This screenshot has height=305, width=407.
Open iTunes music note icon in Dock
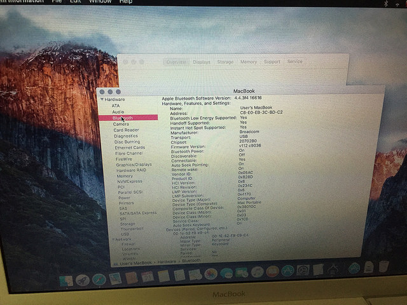(x=257, y=272)
